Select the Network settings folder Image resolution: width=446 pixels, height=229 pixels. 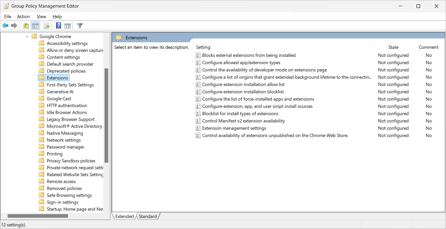coord(60,140)
